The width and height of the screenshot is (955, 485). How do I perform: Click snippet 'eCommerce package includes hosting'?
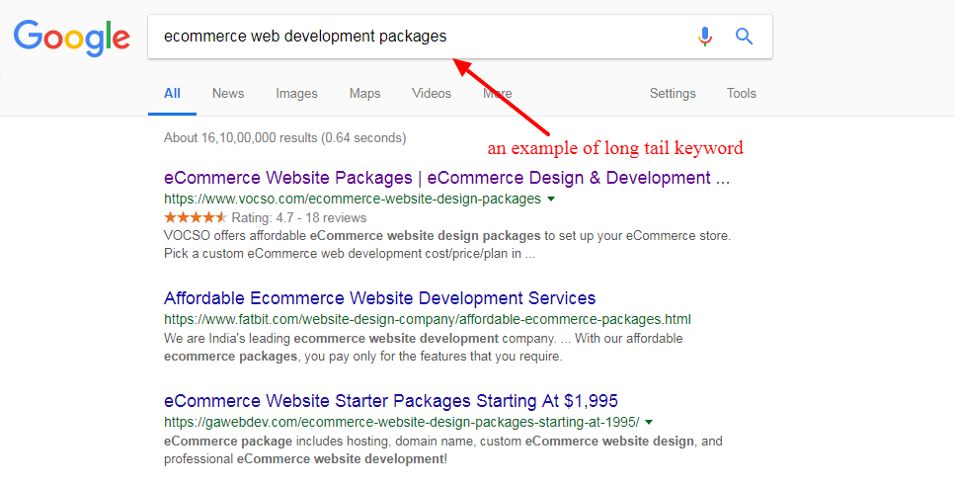[x=442, y=449]
